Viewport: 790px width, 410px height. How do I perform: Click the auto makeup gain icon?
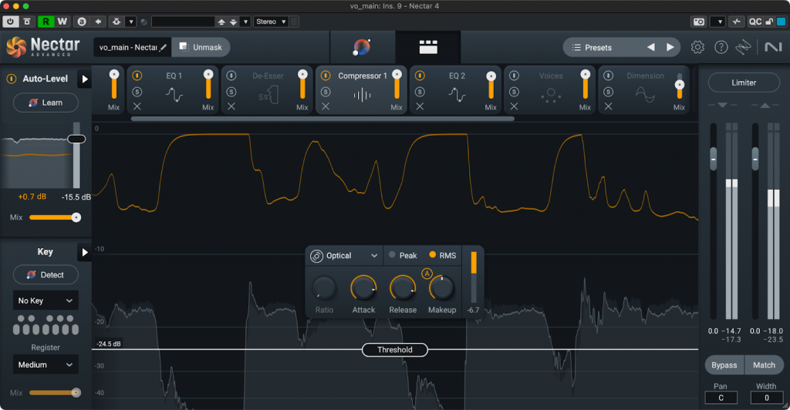point(427,273)
